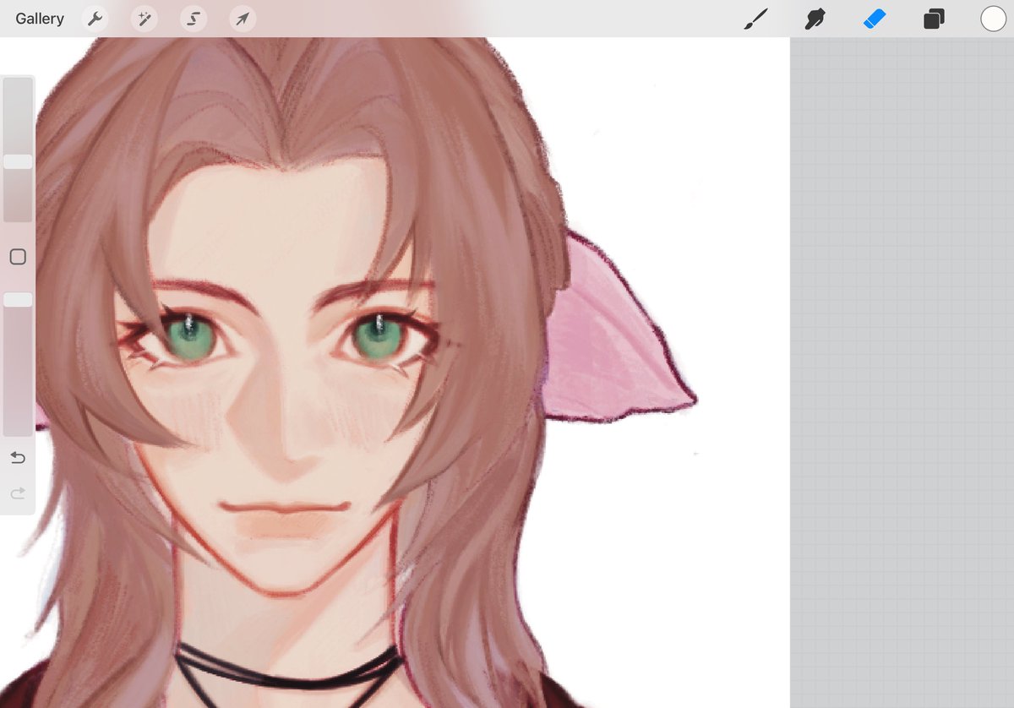This screenshot has width=1014, height=708.
Task: Click the brush size slider handle
Action: coord(18,161)
